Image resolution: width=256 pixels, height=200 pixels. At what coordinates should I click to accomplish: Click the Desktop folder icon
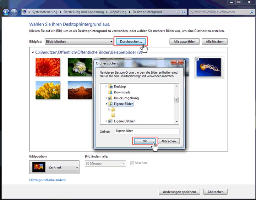110,86
